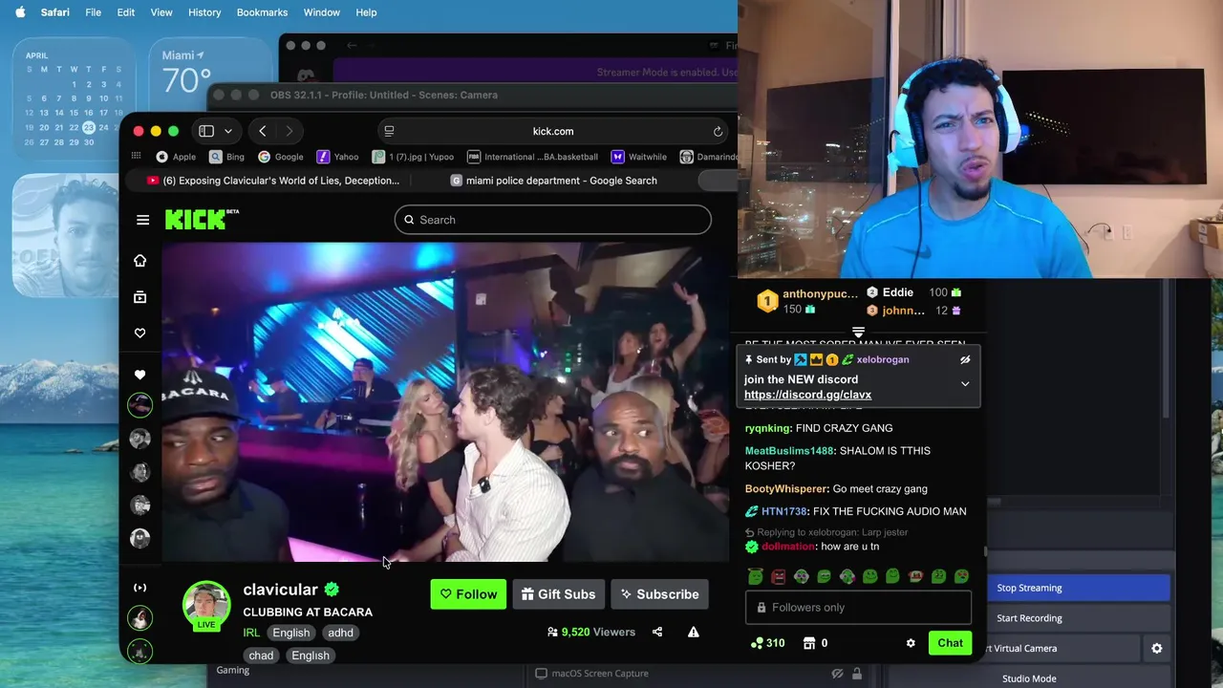Open the Help menu

(366, 12)
